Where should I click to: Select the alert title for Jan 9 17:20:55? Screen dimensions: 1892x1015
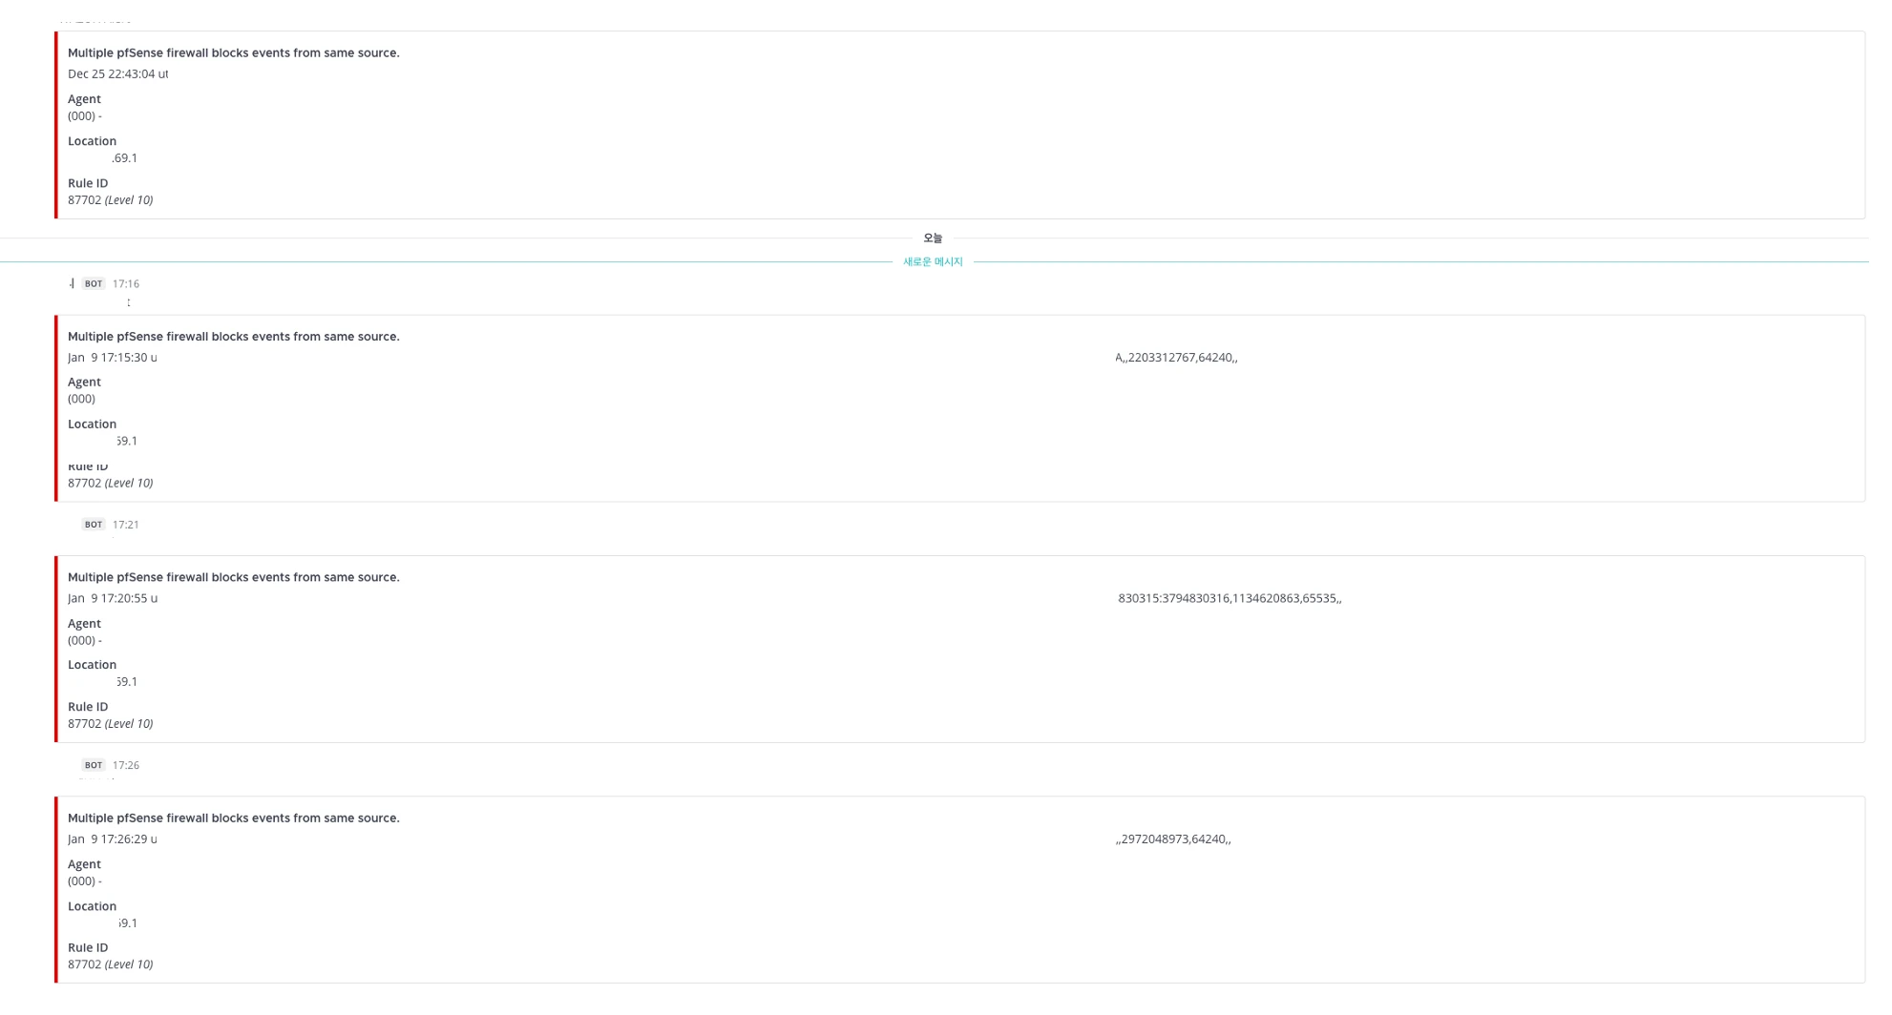(x=233, y=577)
